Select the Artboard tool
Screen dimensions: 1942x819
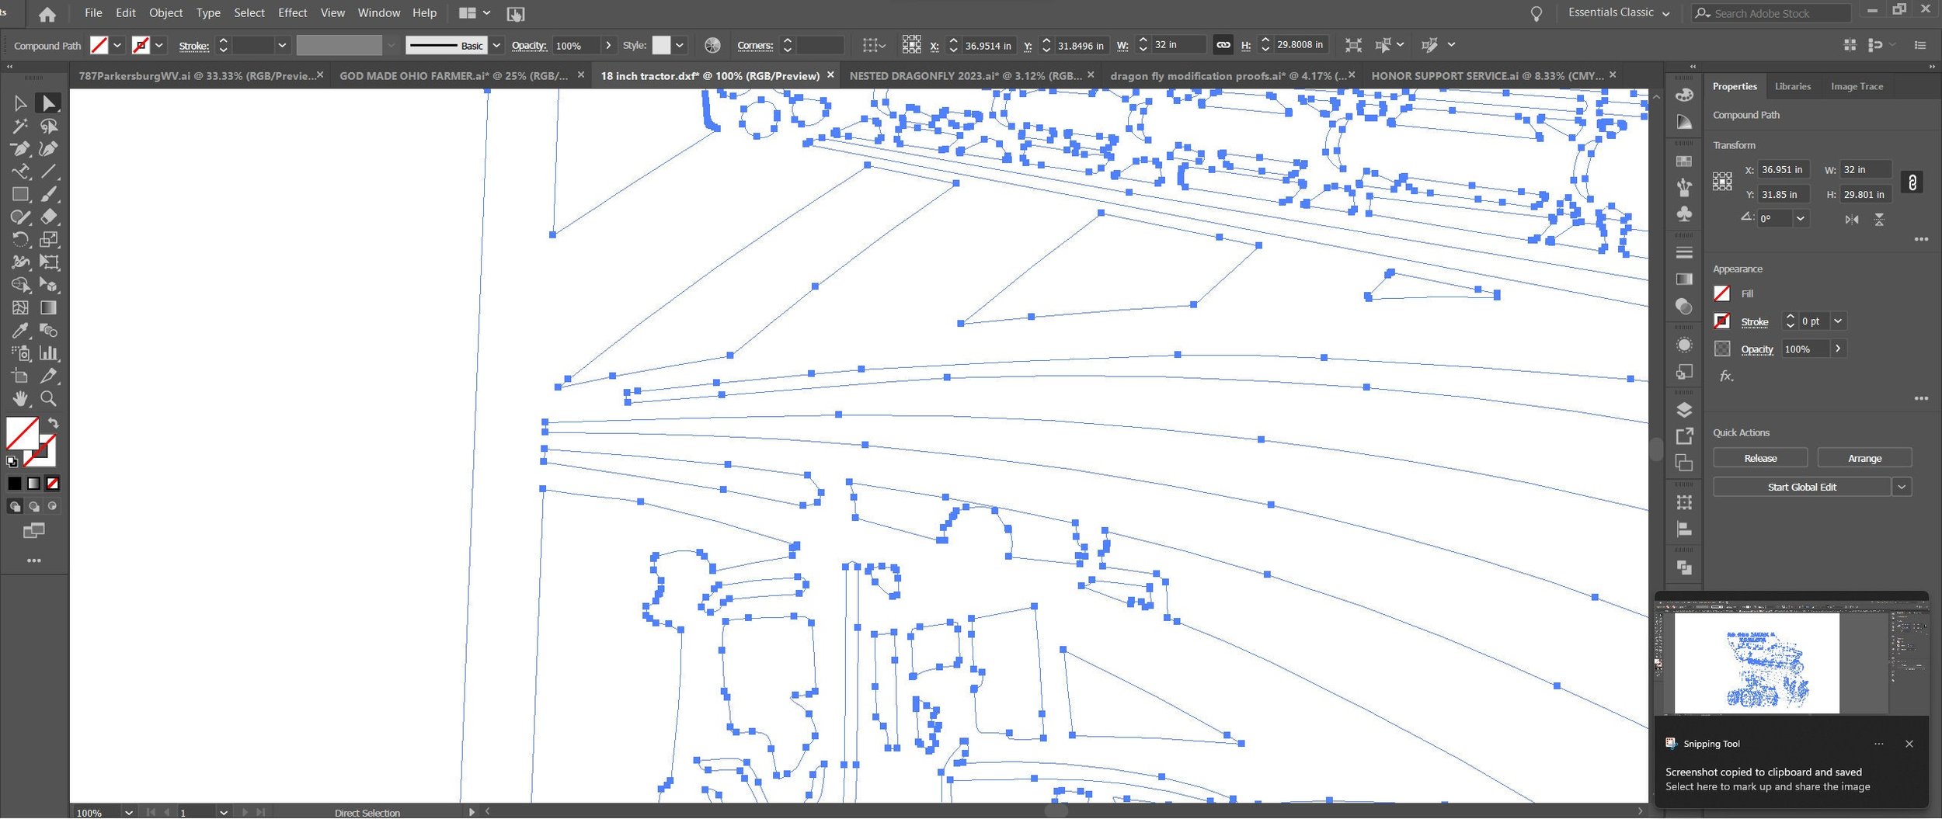point(20,376)
